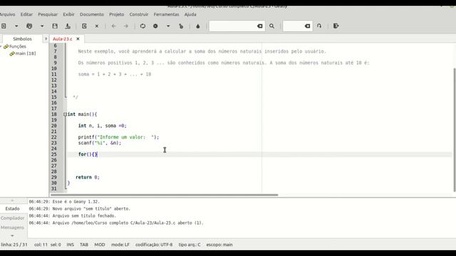Save all files icon

[68, 26]
